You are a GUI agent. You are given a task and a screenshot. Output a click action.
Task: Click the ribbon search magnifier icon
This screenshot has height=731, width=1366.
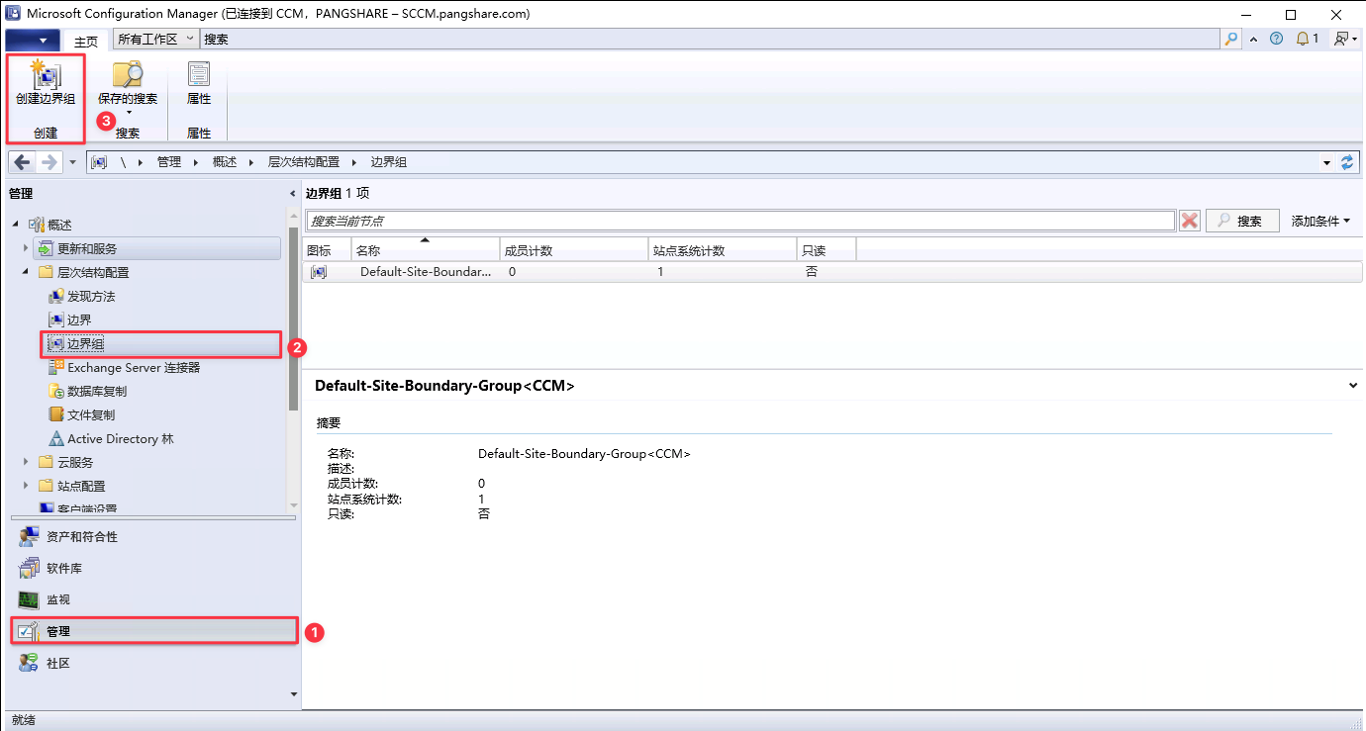pyautogui.click(x=1231, y=40)
